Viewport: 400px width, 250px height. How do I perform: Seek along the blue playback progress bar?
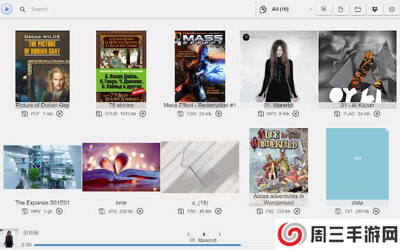(x=137, y=245)
